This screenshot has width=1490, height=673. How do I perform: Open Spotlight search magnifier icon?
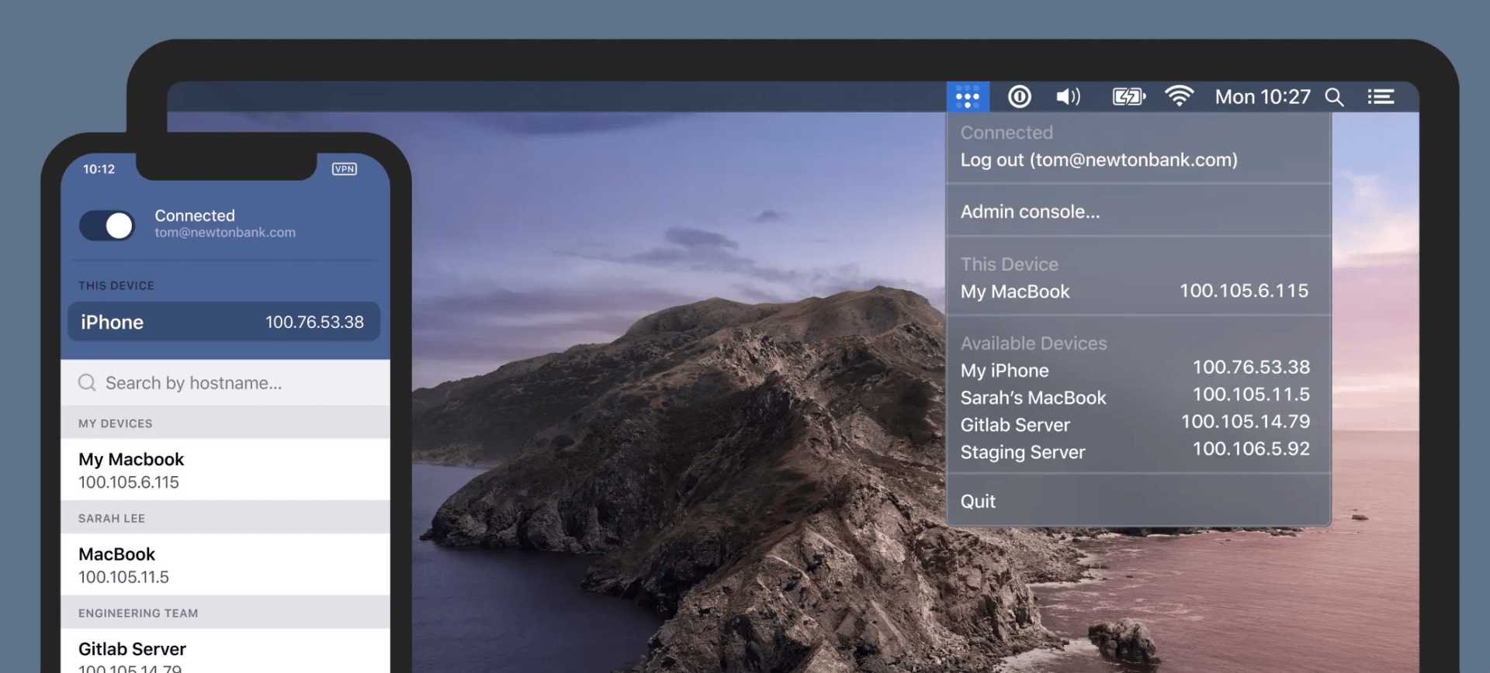pos(1334,97)
